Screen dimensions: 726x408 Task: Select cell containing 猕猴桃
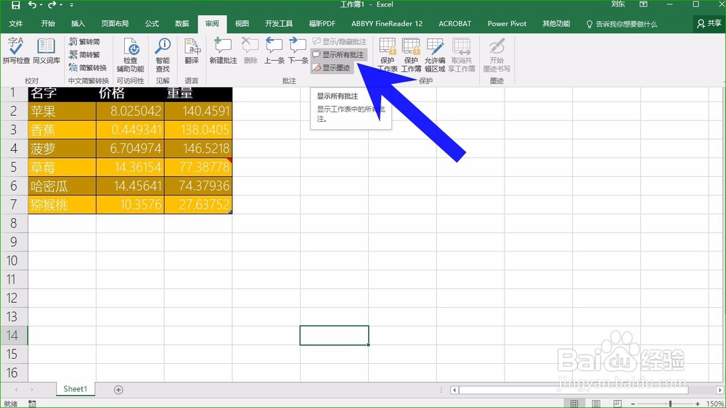[x=62, y=204]
